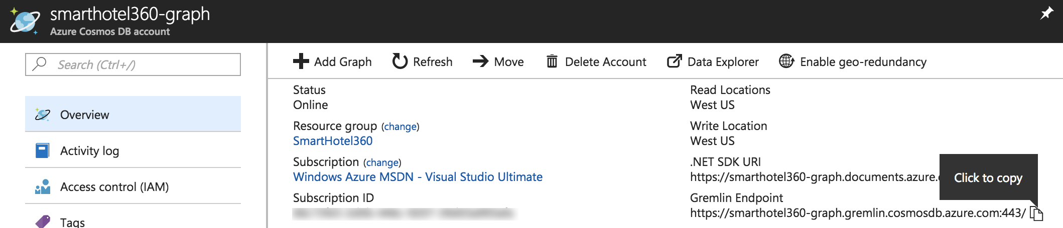Click the Add Graph plus icon

(301, 61)
